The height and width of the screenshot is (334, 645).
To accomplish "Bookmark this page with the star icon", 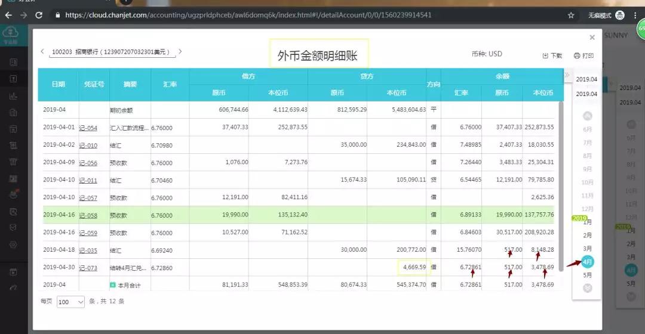I will coord(571,15).
